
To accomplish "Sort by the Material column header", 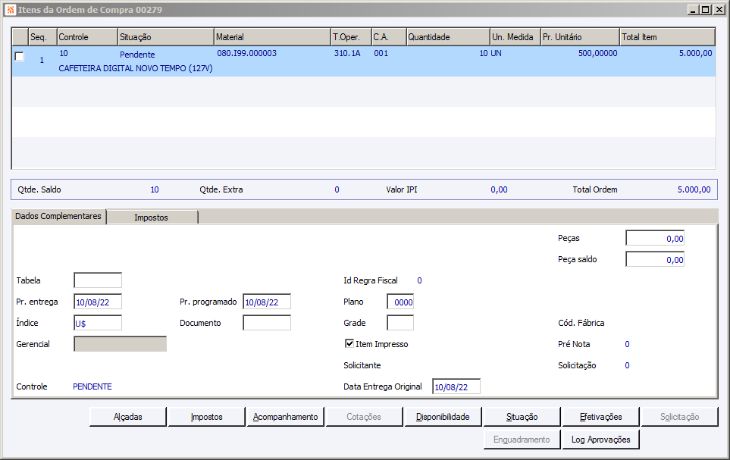I will tap(271, 37).
